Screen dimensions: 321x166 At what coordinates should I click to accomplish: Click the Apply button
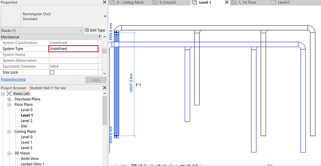[96, 80]
